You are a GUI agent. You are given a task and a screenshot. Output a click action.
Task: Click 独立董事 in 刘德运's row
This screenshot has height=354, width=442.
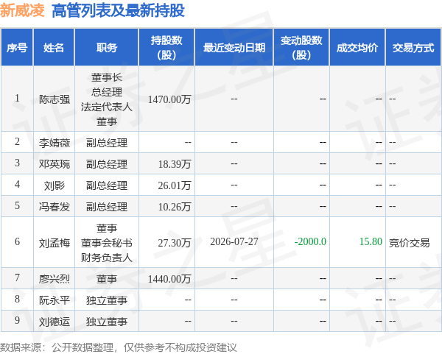(x=107, y=322)
